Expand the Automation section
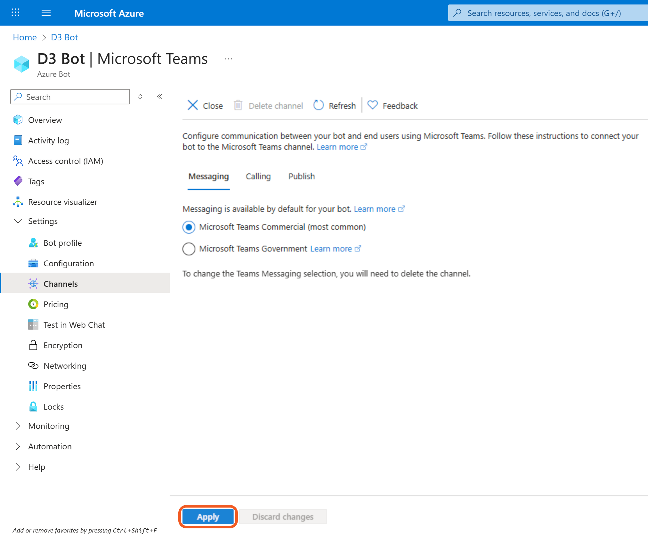This screenshot has width=648, height=537. 18,446
